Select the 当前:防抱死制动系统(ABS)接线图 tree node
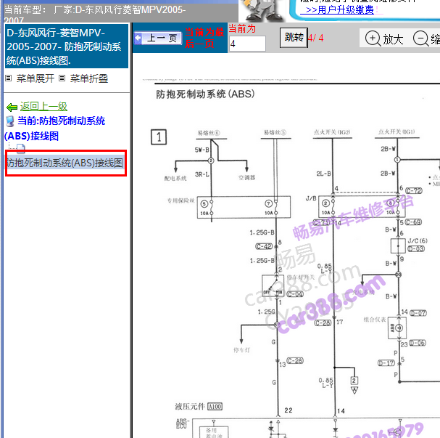 click(54, 129)
